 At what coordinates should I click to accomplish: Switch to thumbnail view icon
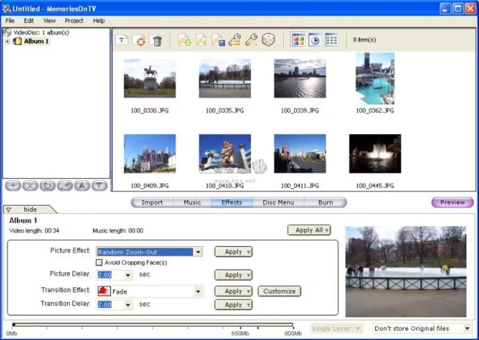click(x=299, y=40)
